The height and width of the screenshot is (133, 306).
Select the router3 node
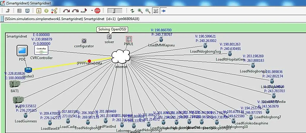[x=28, y=70]
